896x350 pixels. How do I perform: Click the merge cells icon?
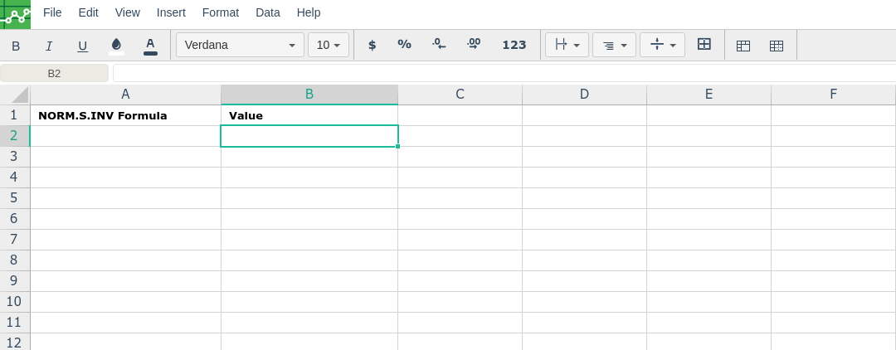pyautogui.click(x=704, y=45)
